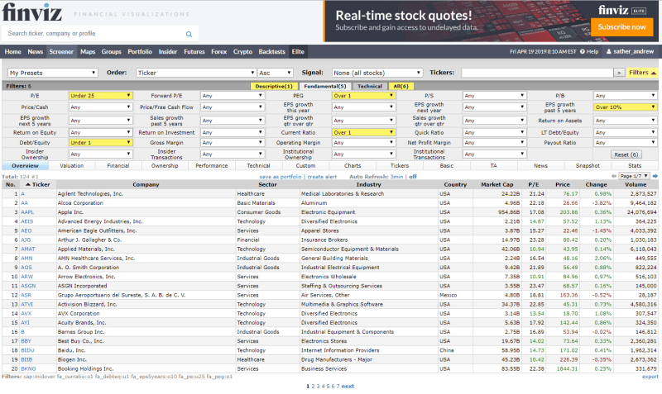Go to page 3 in pagination
662x394 pixels.
[318, 386]
